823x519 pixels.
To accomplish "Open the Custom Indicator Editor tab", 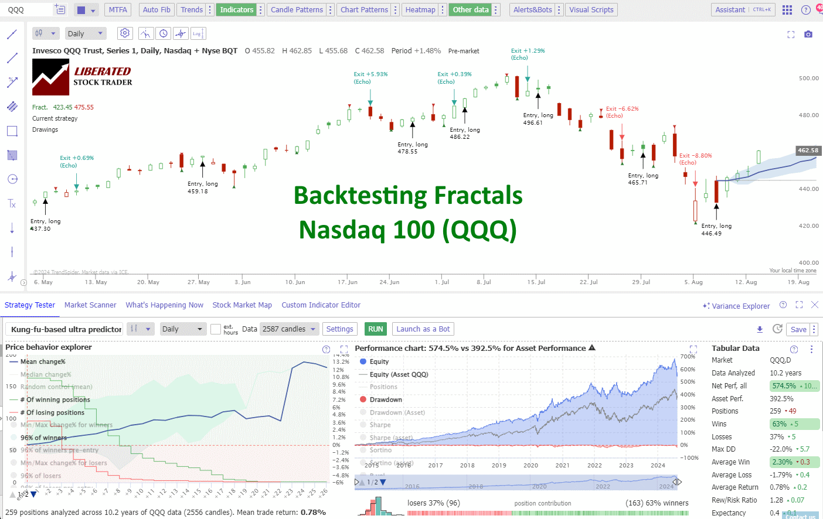I will (321, 305).
